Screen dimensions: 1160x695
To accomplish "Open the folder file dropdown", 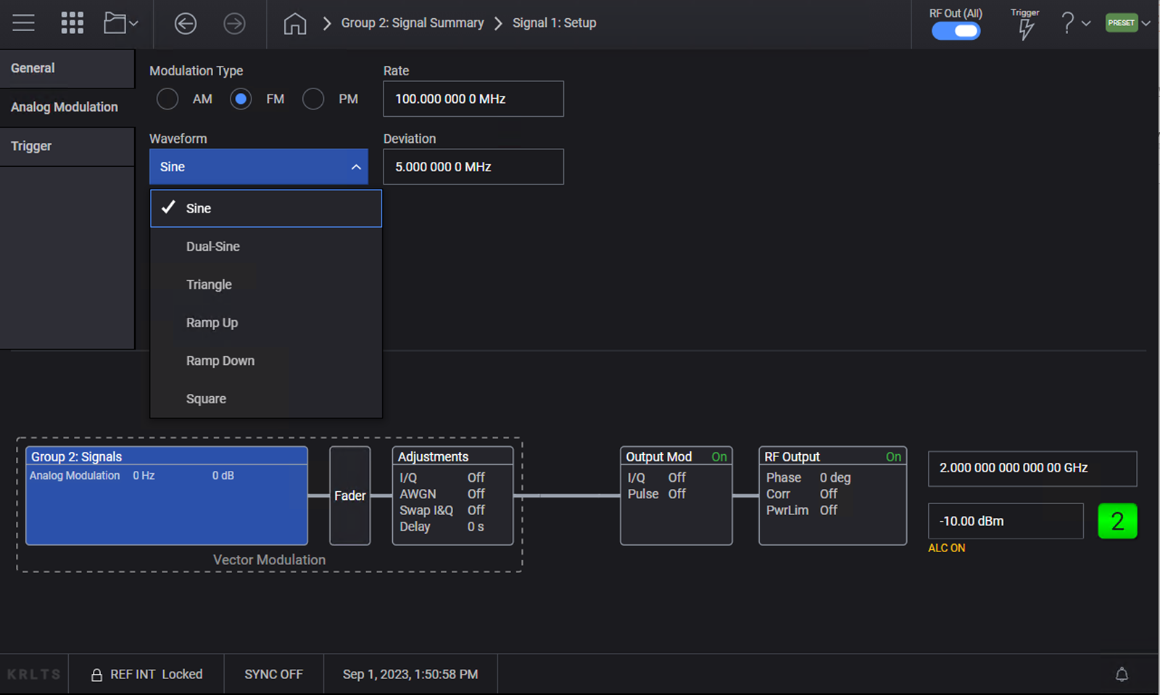I will point(120,23).
